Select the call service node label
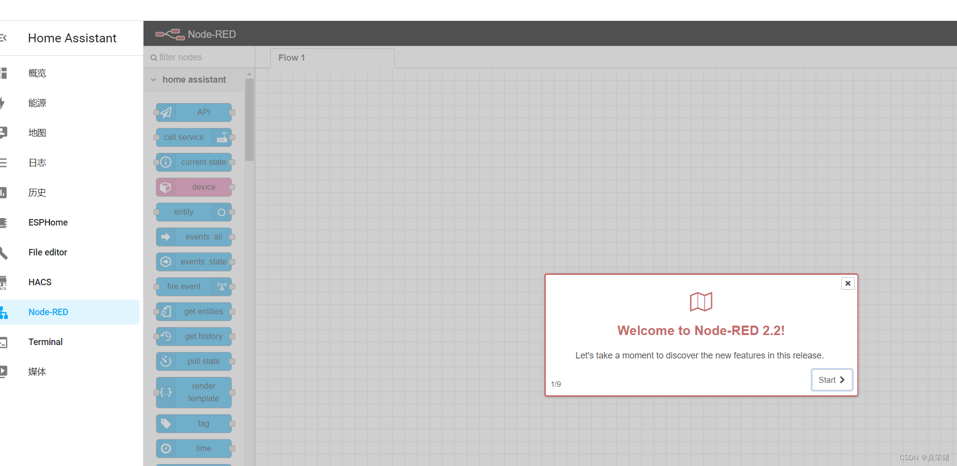Viewport: 957px width, 466px height. click(184, 137)
